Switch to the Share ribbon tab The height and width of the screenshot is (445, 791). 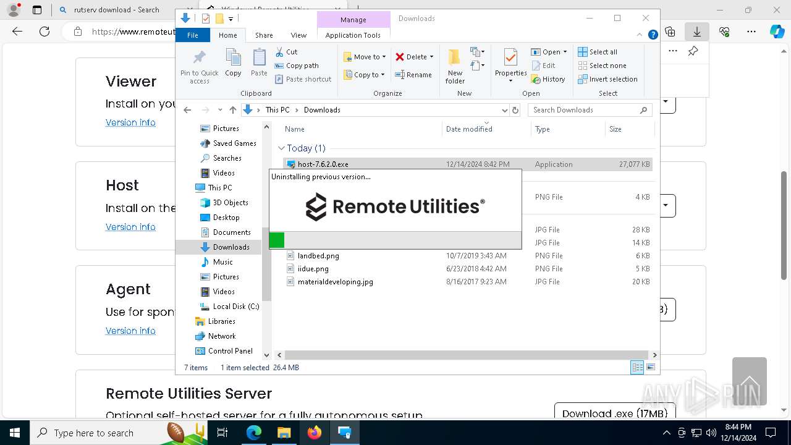(x=264, y=35)
